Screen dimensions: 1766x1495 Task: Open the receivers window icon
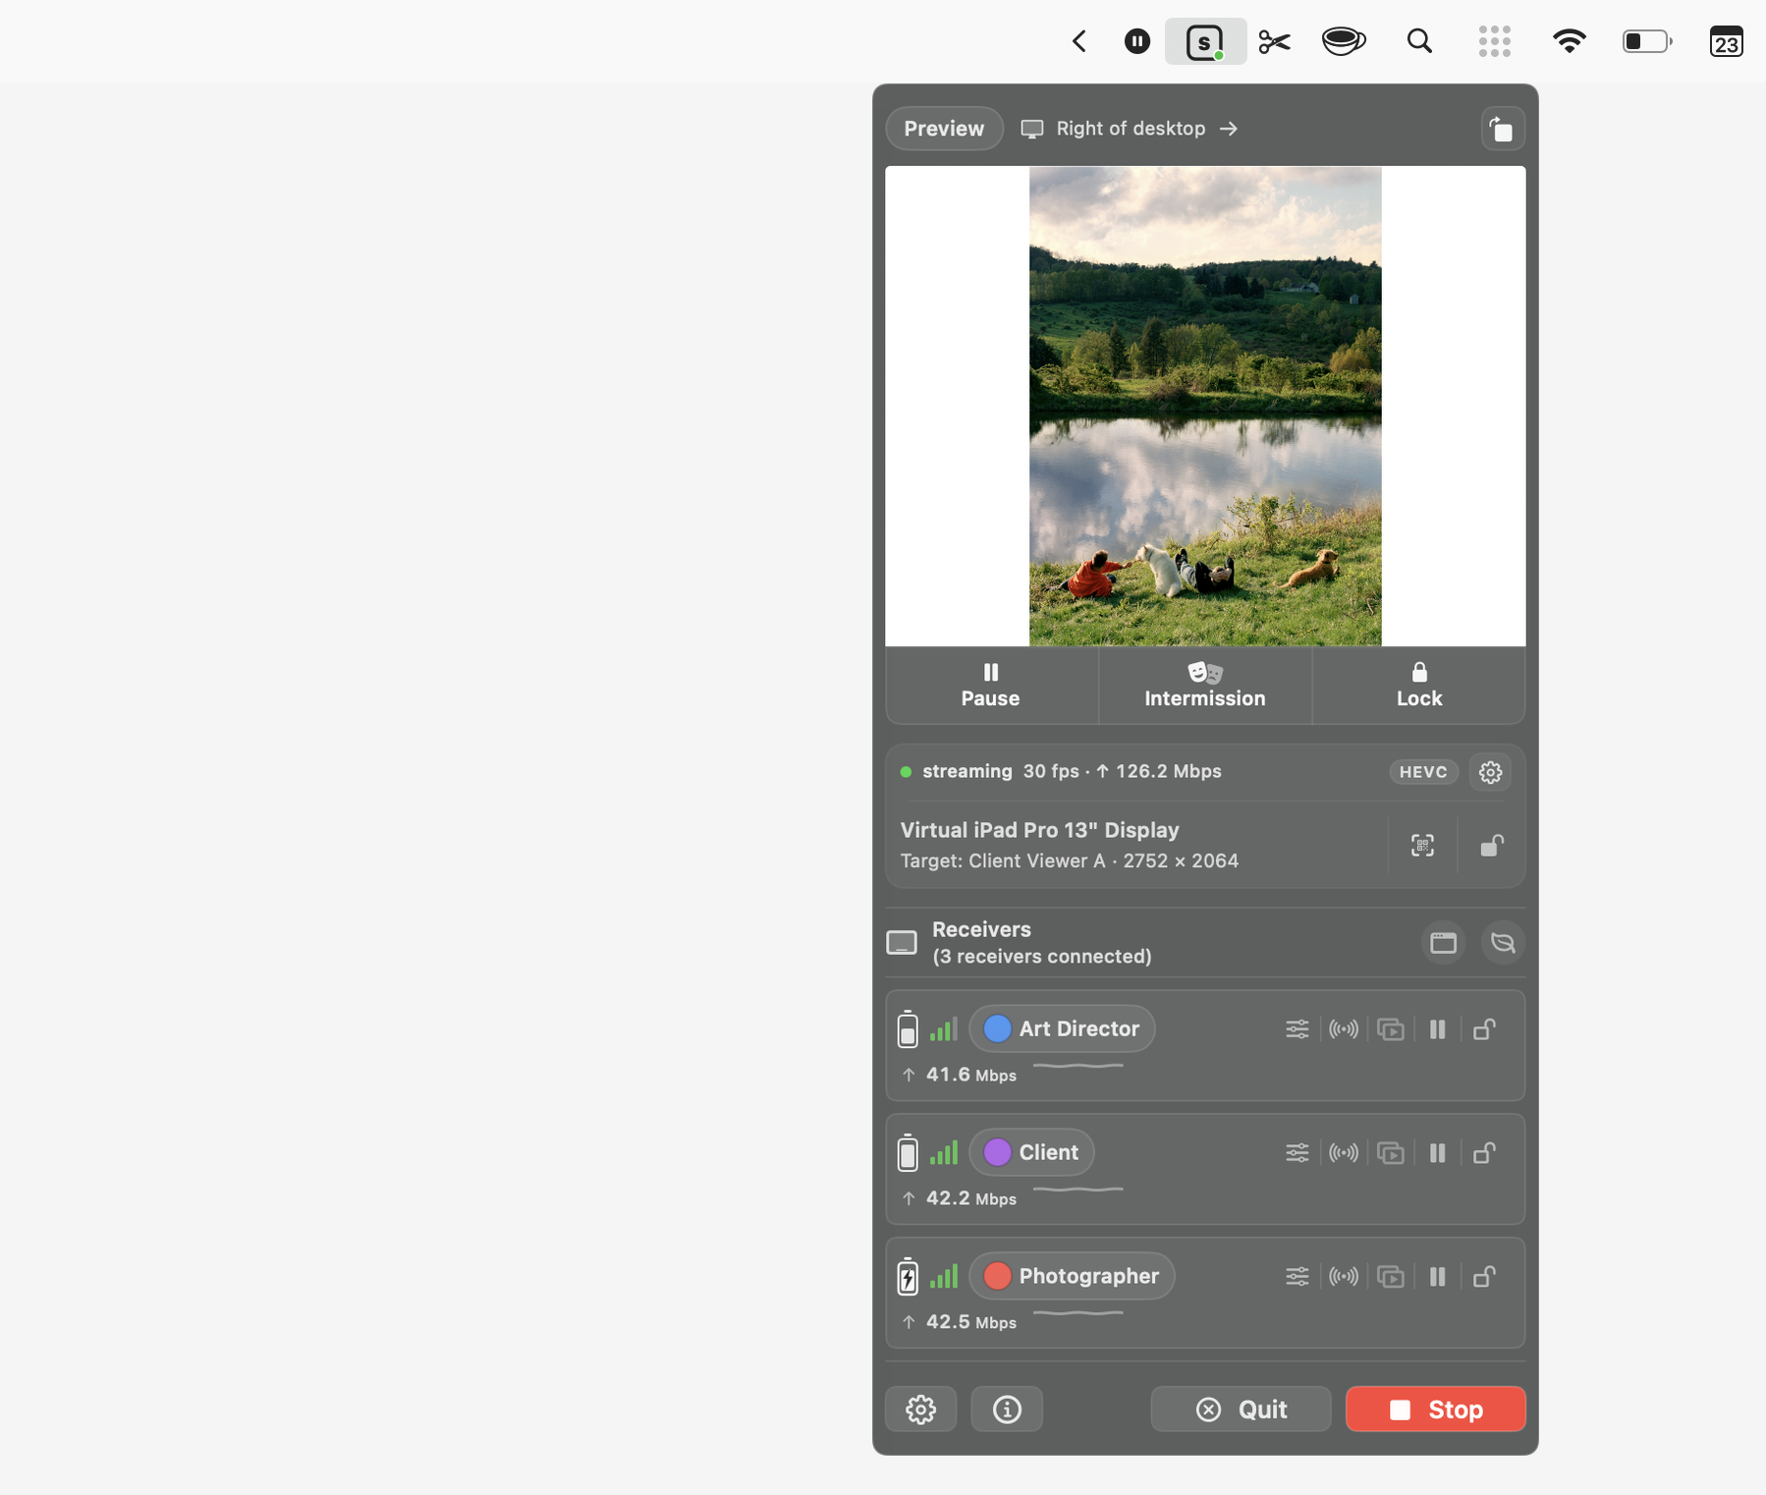pos(1443,943)
